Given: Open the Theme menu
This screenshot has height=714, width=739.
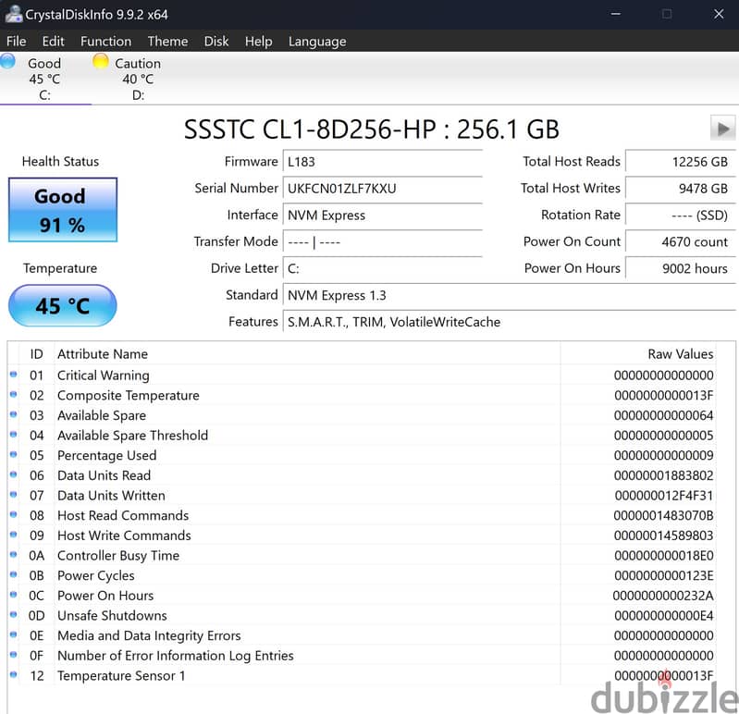Looking at the screenshot, I should 167,42.
